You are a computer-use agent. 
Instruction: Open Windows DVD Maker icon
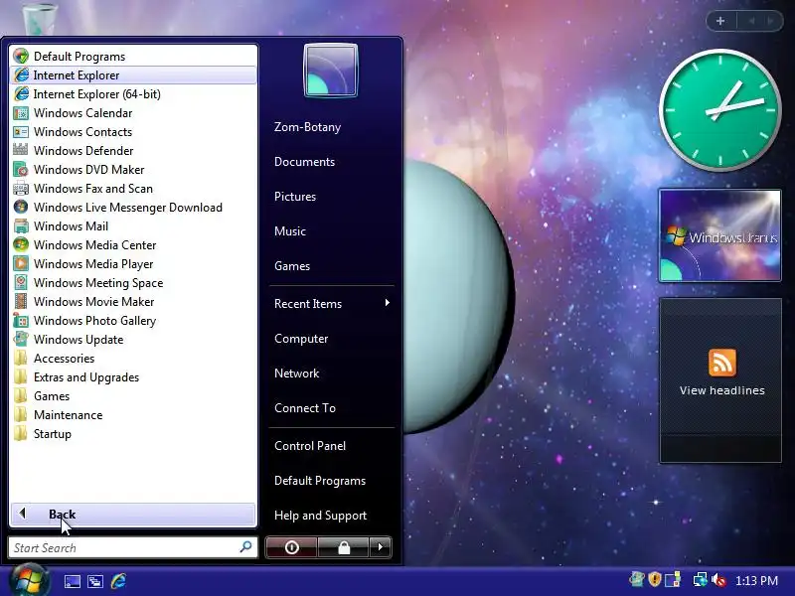tap(21, 169)
